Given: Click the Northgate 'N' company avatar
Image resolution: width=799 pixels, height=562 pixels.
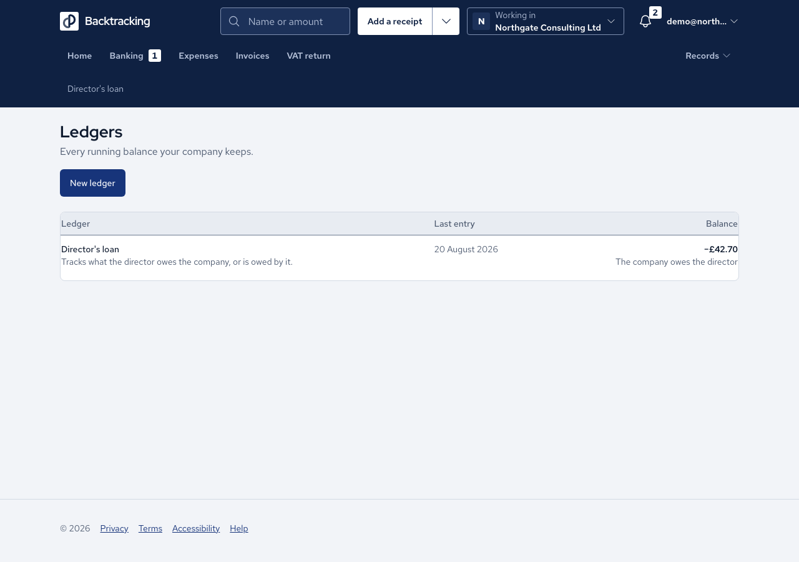Looking at the screenshot, I should (x=481, y=21).
